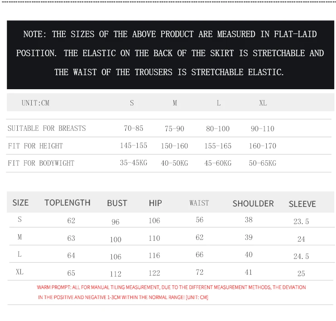Select the bust value 100
This screenshot has height=321, width=336.
pos(115,239)
